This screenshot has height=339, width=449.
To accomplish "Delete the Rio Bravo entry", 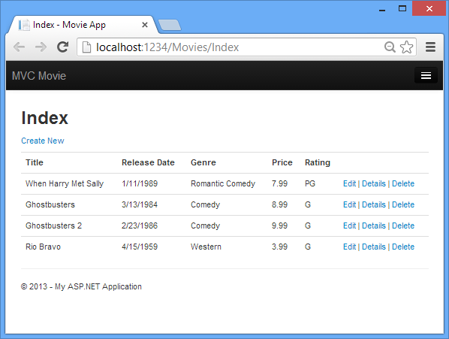I will point(403,247).
